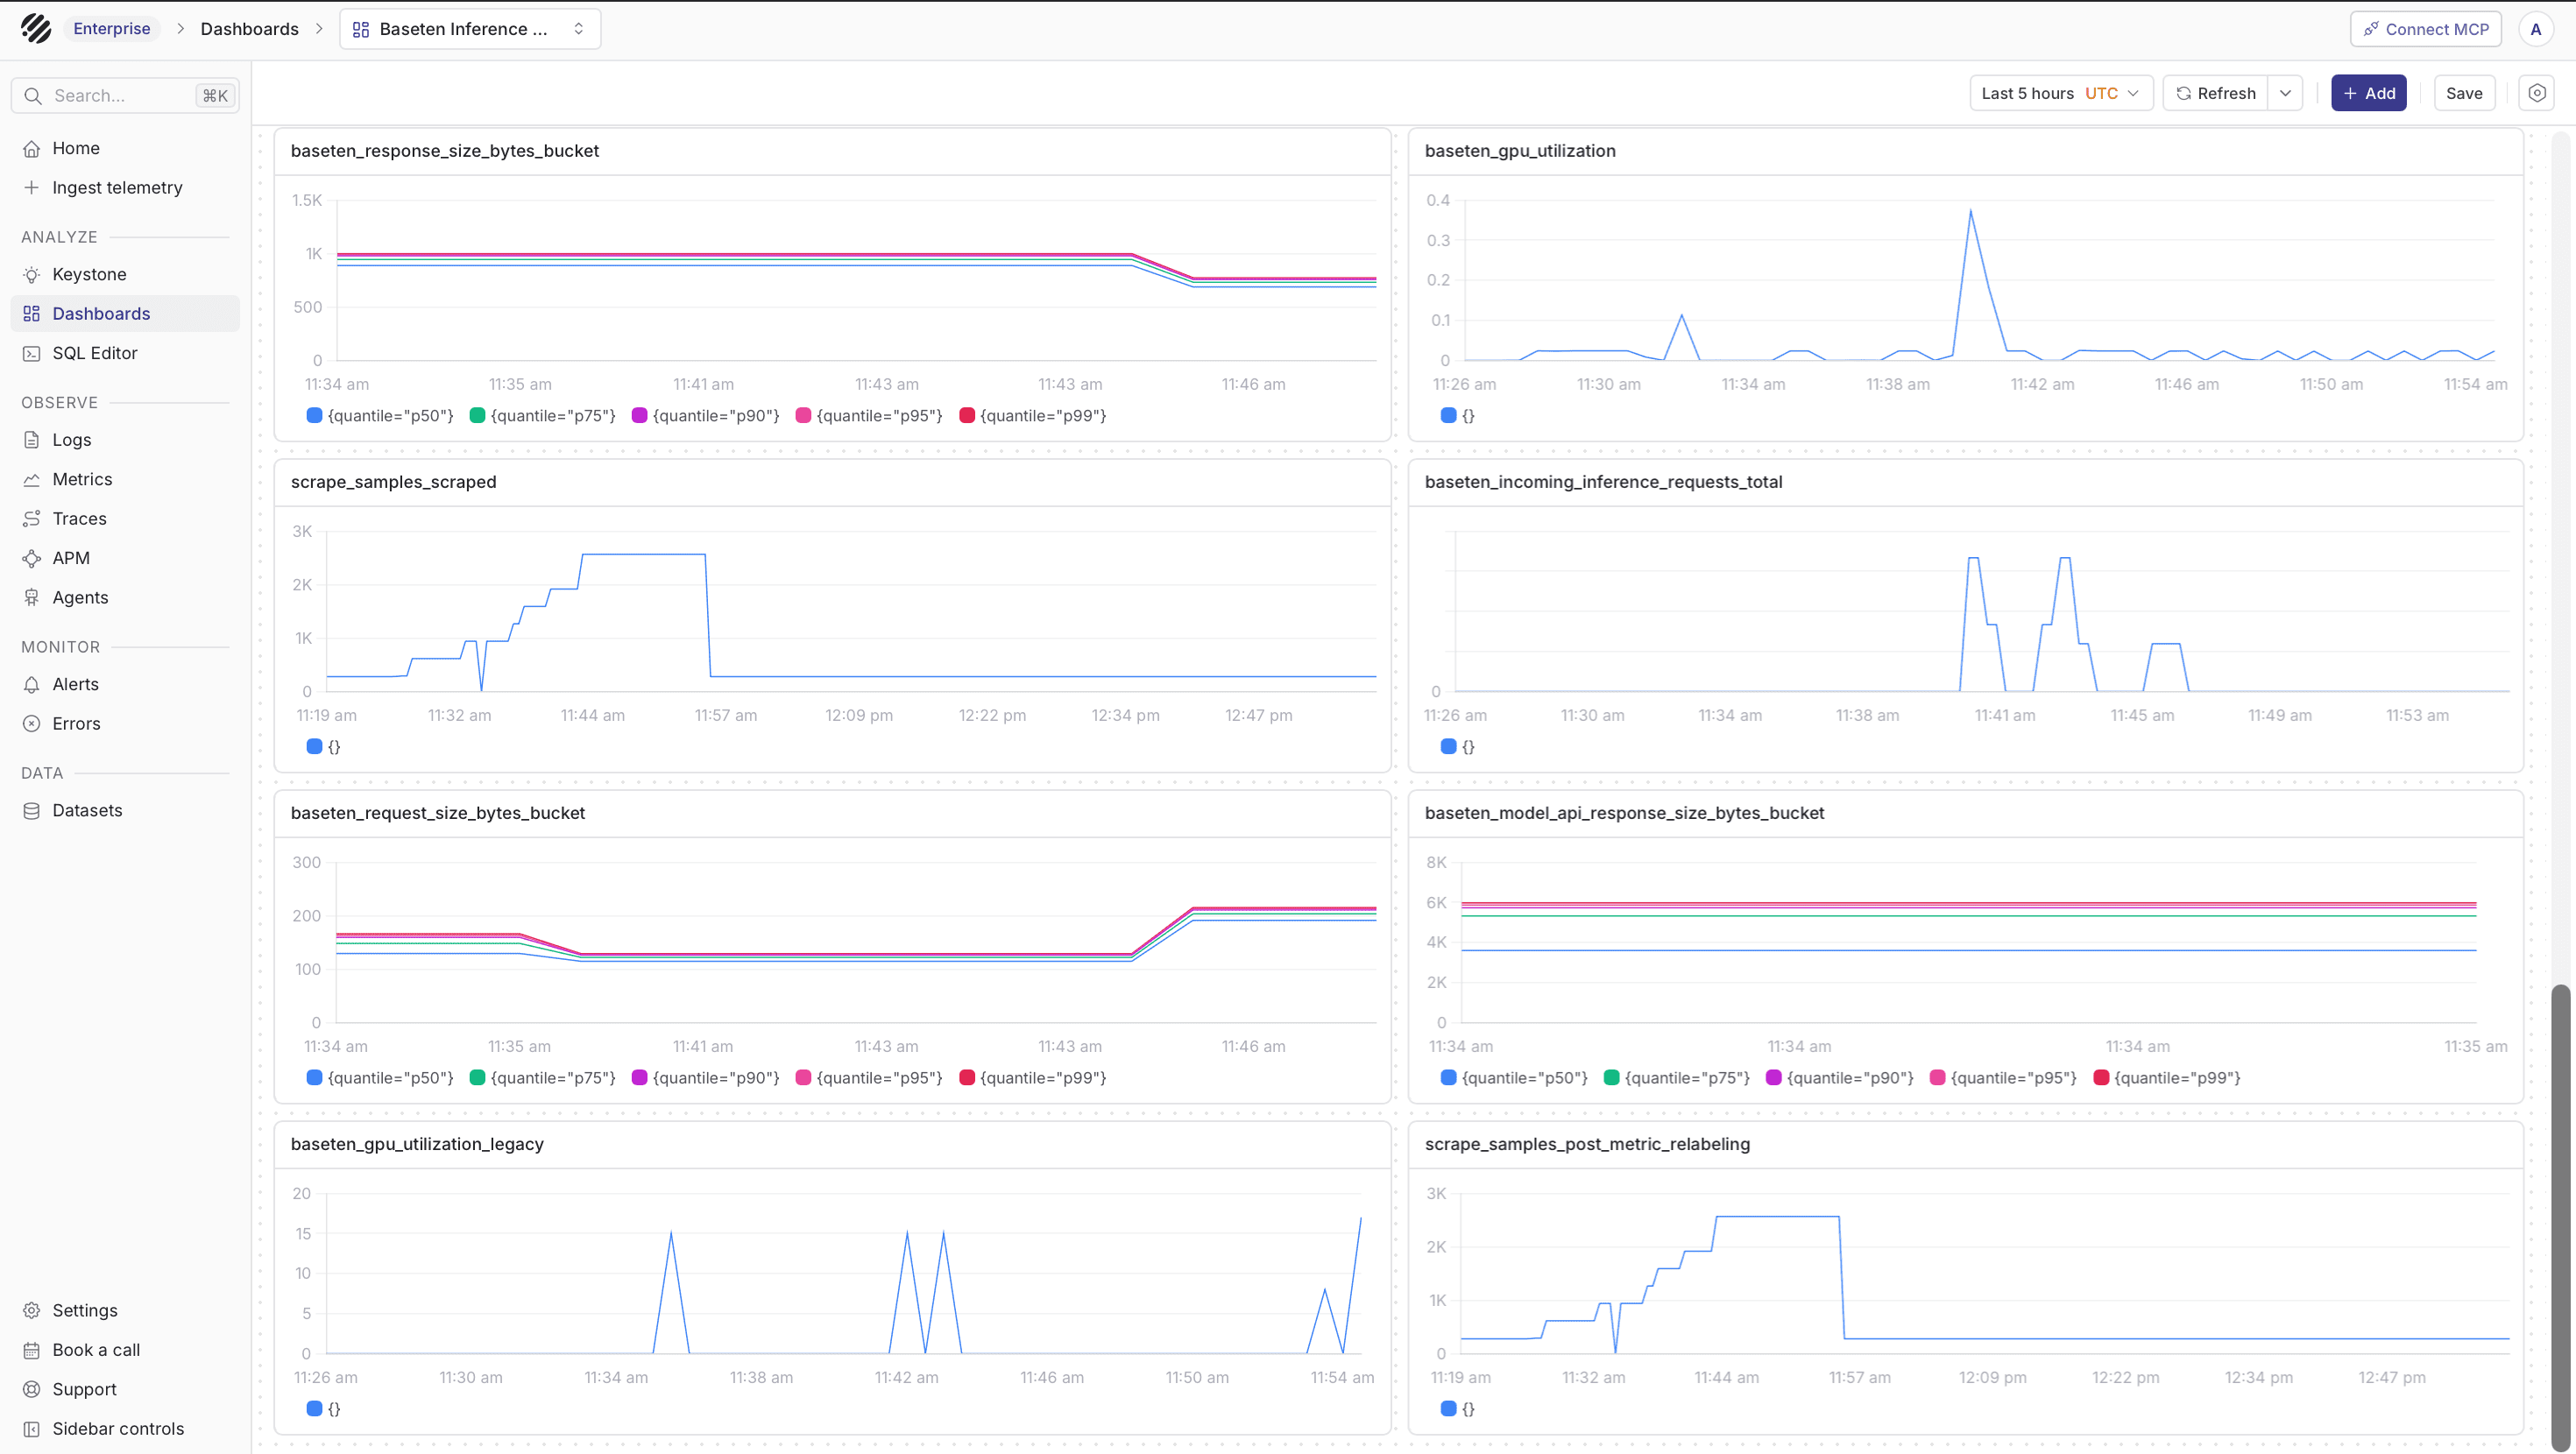Toggle {} series in scrape_samples_post_metric_relabeling legend
The image size is (2576, 1454).
1458,1408
